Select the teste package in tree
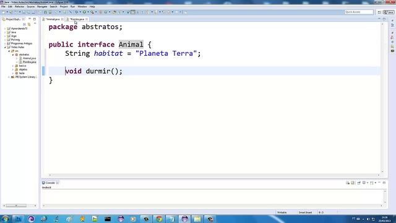The height and width of the screenshot is (223, 396). point(22,73)
